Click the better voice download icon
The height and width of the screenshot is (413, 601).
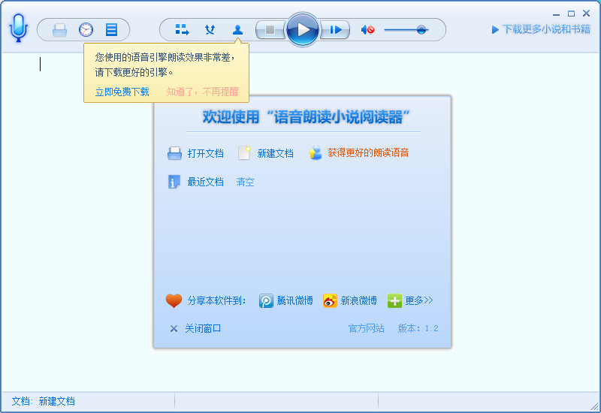coord(315,153)
